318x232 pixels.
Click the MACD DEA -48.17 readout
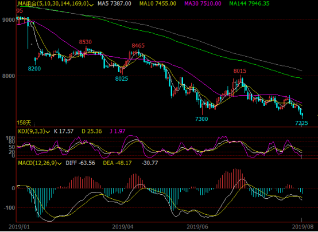click(x=118, y=163)
